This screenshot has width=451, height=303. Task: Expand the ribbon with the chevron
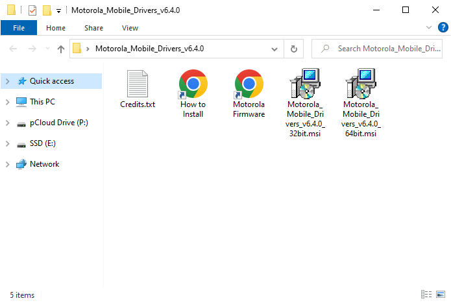(428, 28)
